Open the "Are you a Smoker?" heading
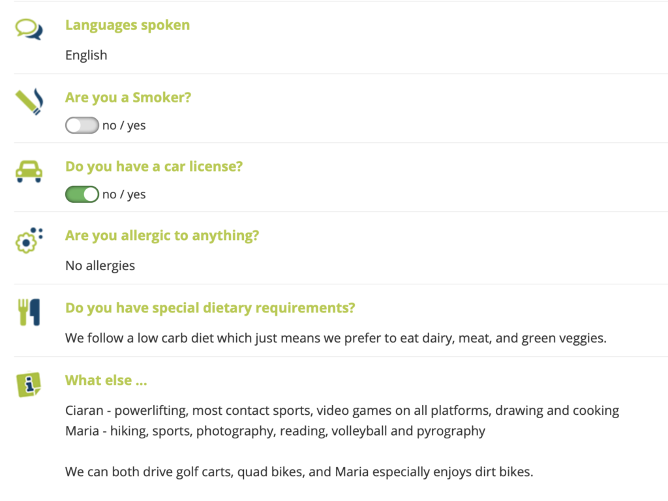Viewport: 668px width, 501px height. (128, 97)
